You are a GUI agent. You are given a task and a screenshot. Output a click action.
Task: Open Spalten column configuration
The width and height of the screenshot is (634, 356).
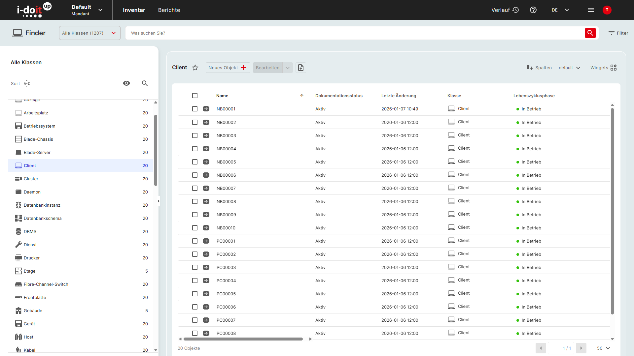pyautogui.click(x=539, y=68)
